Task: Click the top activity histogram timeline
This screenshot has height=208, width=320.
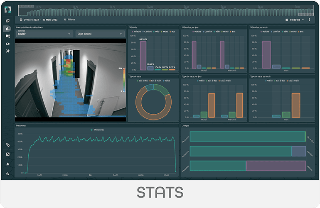Action: (x=166, y=10)
